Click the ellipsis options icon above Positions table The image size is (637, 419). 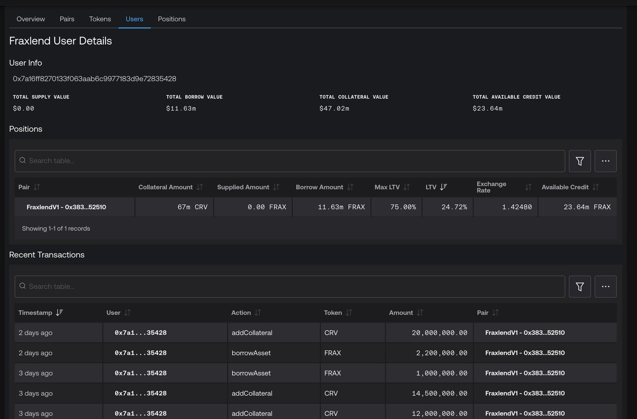(x=605, y=161)
